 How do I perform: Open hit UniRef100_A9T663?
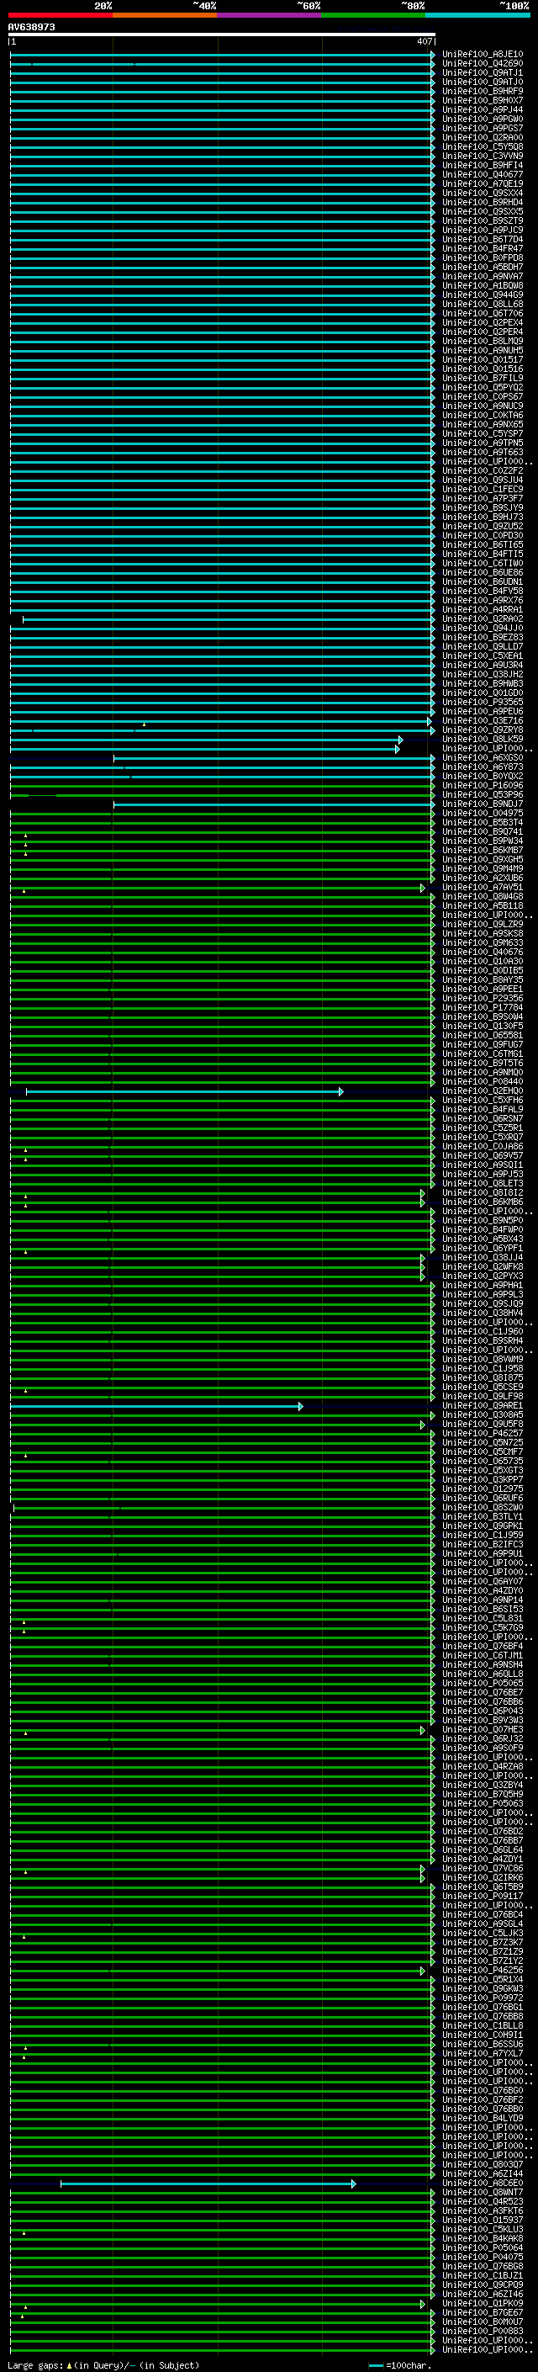(483, 452)
